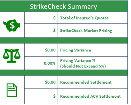Click the Total of Insured's Quotes label
The height and width of the screenshot is (105, 131).
[x=84, y=18]
